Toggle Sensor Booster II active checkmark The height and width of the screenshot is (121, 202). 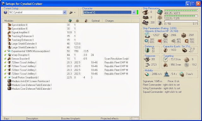pyautogui.click(x=5, y=59)
